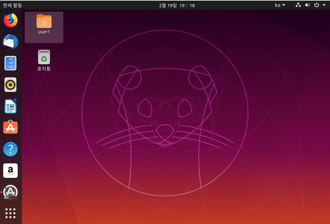Click the network status icon

[298, 5]
